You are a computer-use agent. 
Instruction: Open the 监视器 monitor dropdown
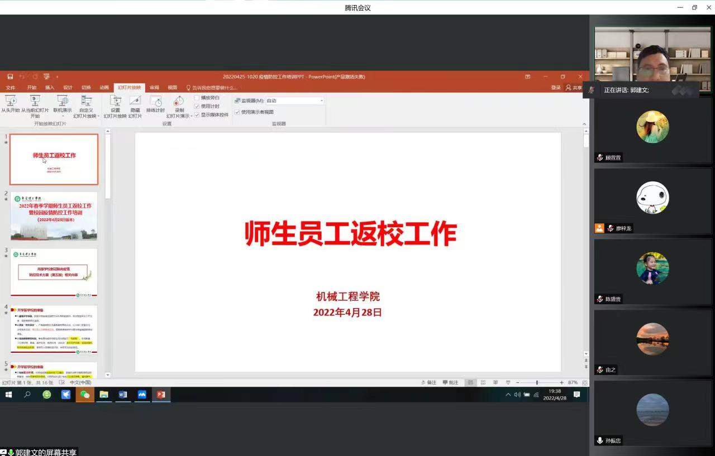(321, 101)
